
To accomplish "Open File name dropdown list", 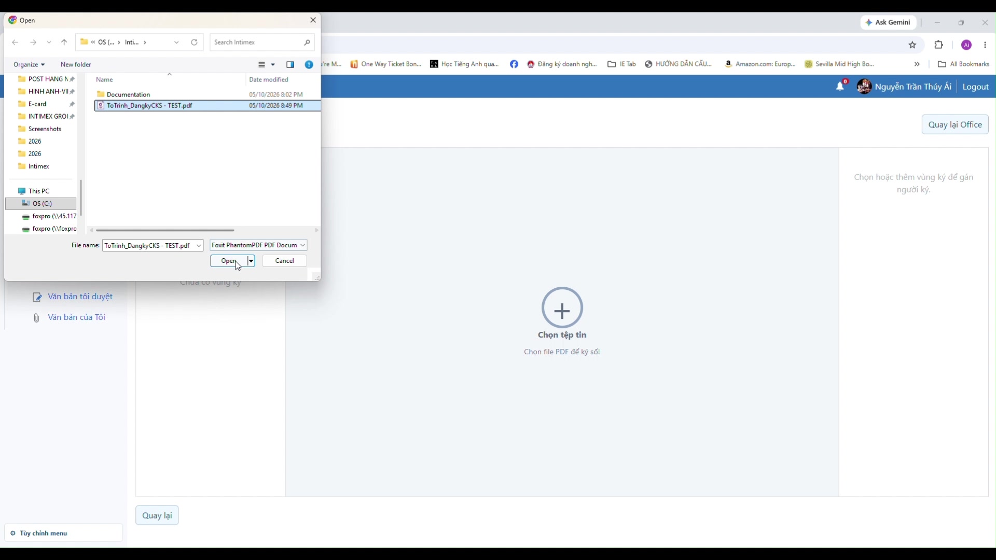I will (x=199, y=246).
